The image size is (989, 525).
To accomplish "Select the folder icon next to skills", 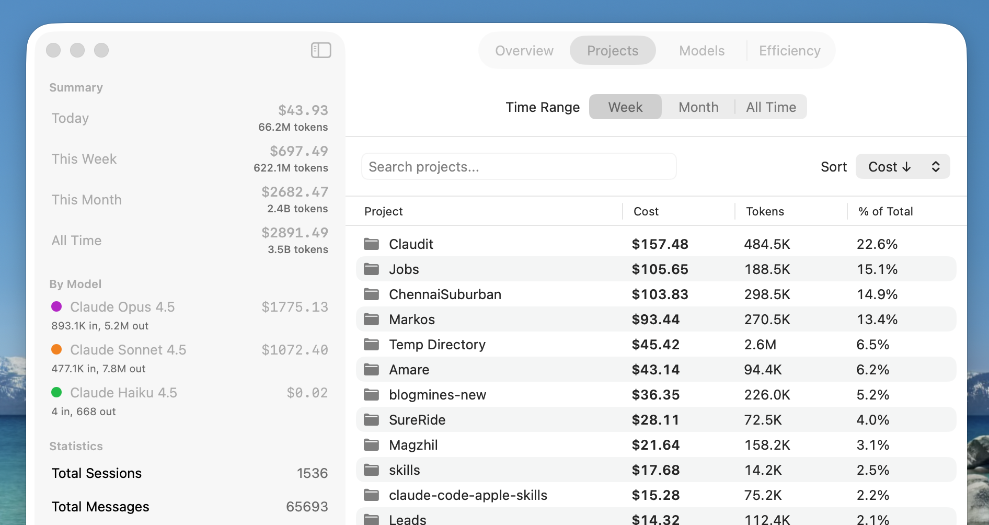I will tap(372, 470).
